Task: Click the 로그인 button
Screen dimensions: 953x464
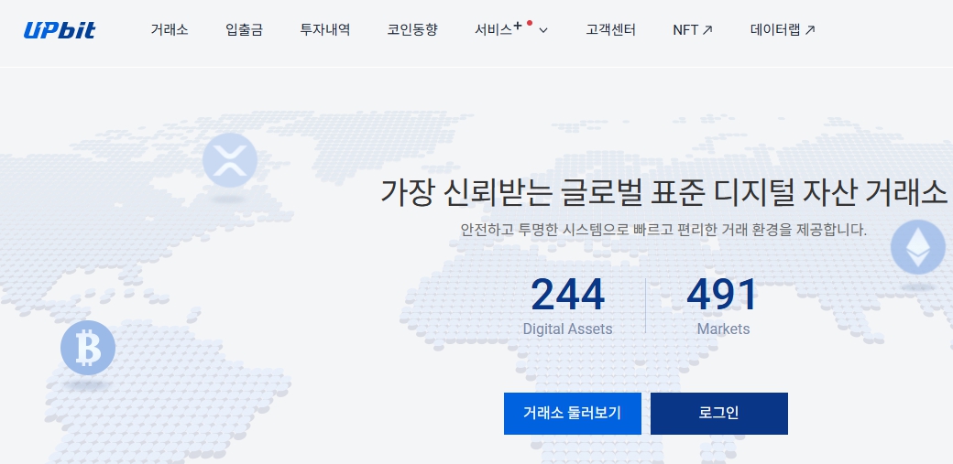Action: [719, 414]
